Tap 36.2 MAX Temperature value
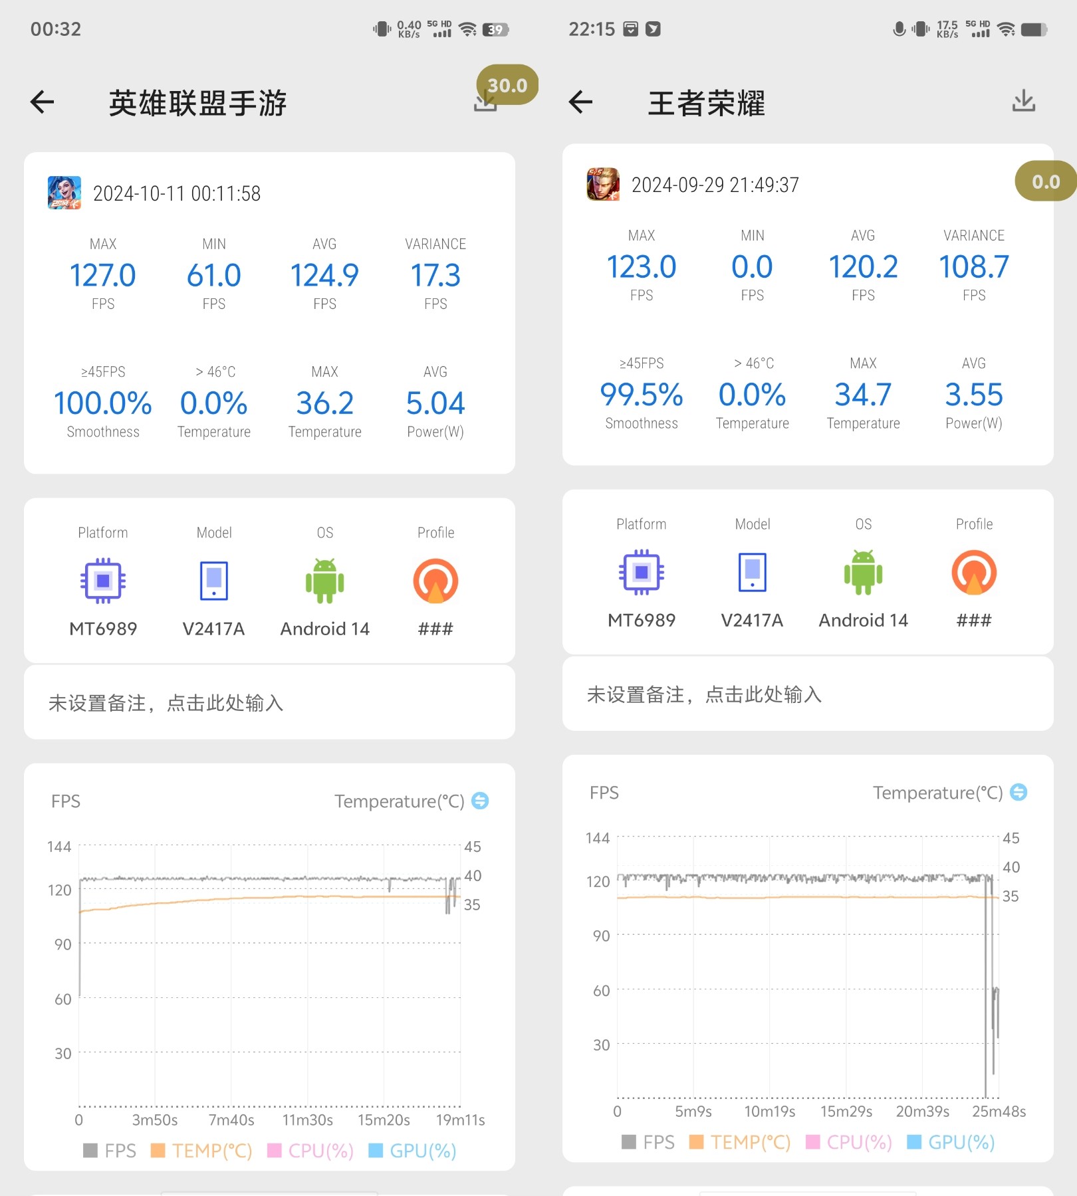 (x=324, y=403)
